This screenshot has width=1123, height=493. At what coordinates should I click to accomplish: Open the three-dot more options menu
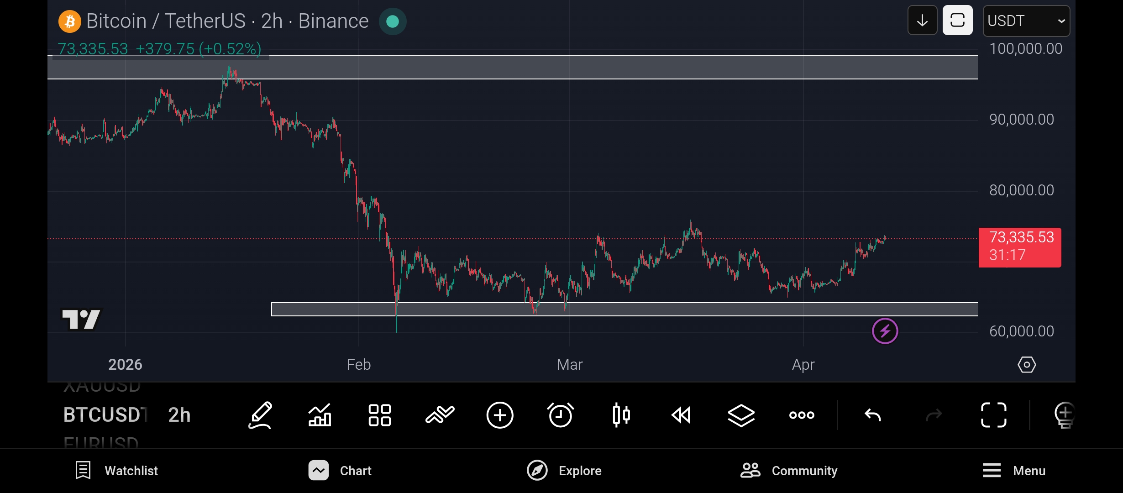(802, 415)
